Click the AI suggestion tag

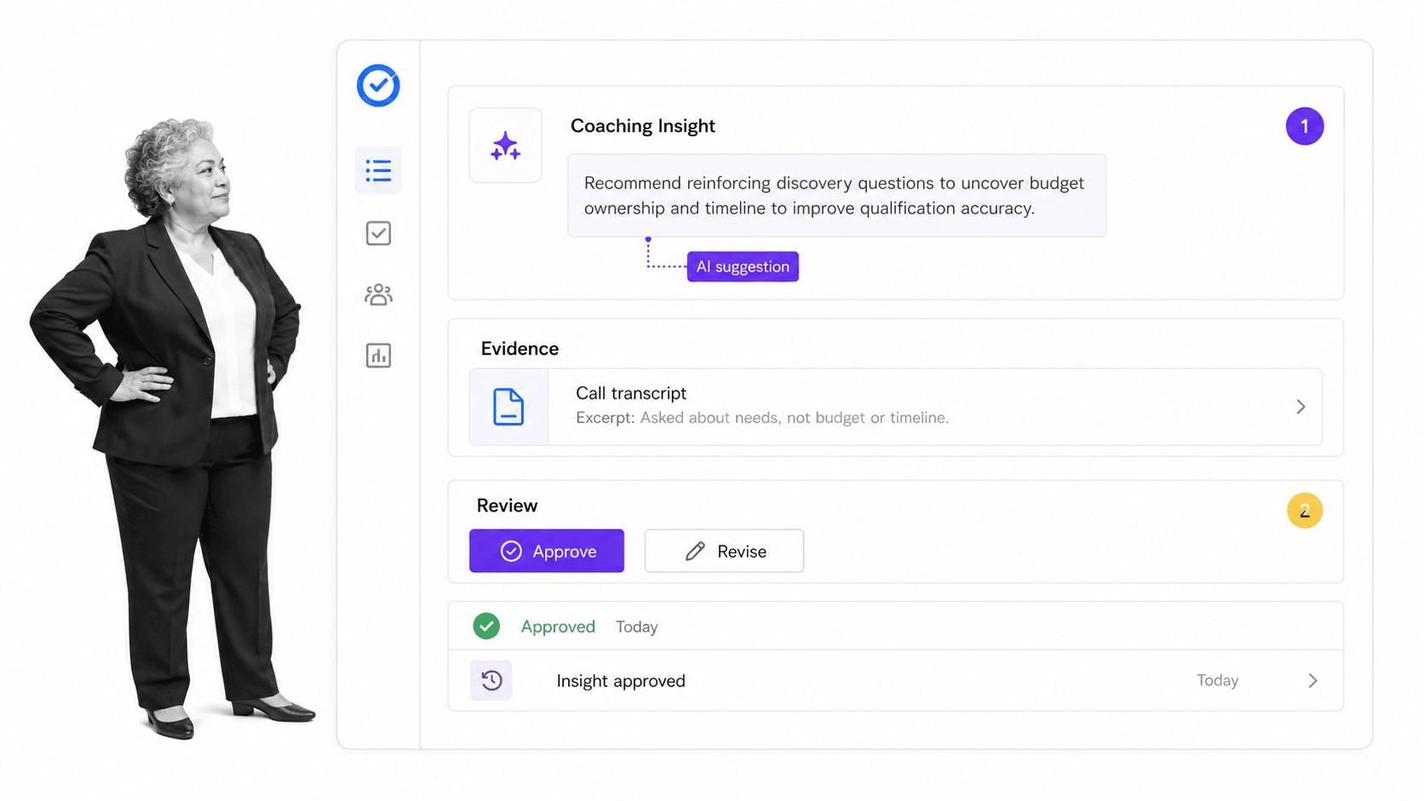tap(743, 266)
